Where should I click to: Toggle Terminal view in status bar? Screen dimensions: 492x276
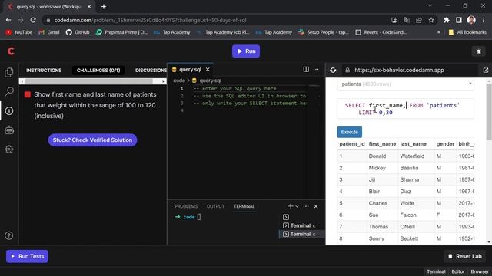coord(436,271)
